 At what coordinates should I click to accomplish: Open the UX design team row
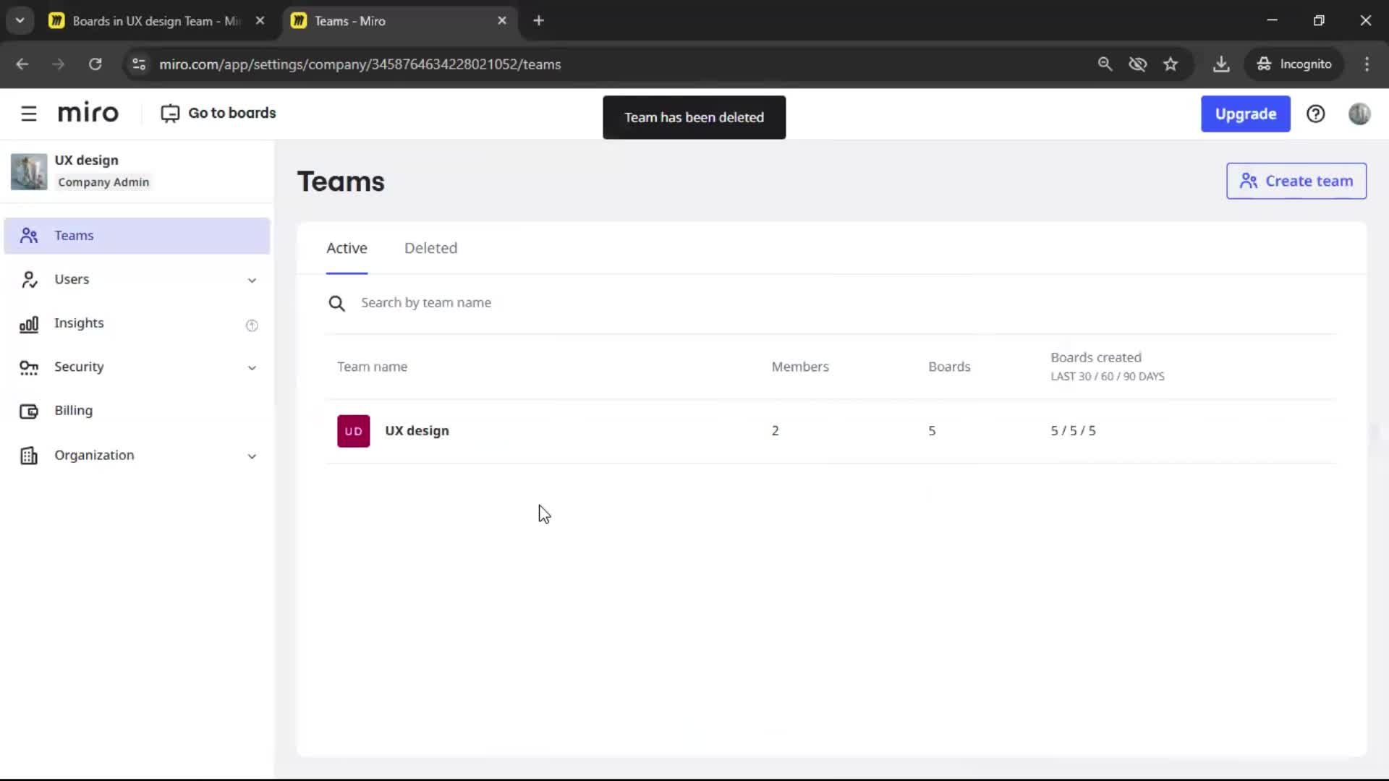point(830,431)
